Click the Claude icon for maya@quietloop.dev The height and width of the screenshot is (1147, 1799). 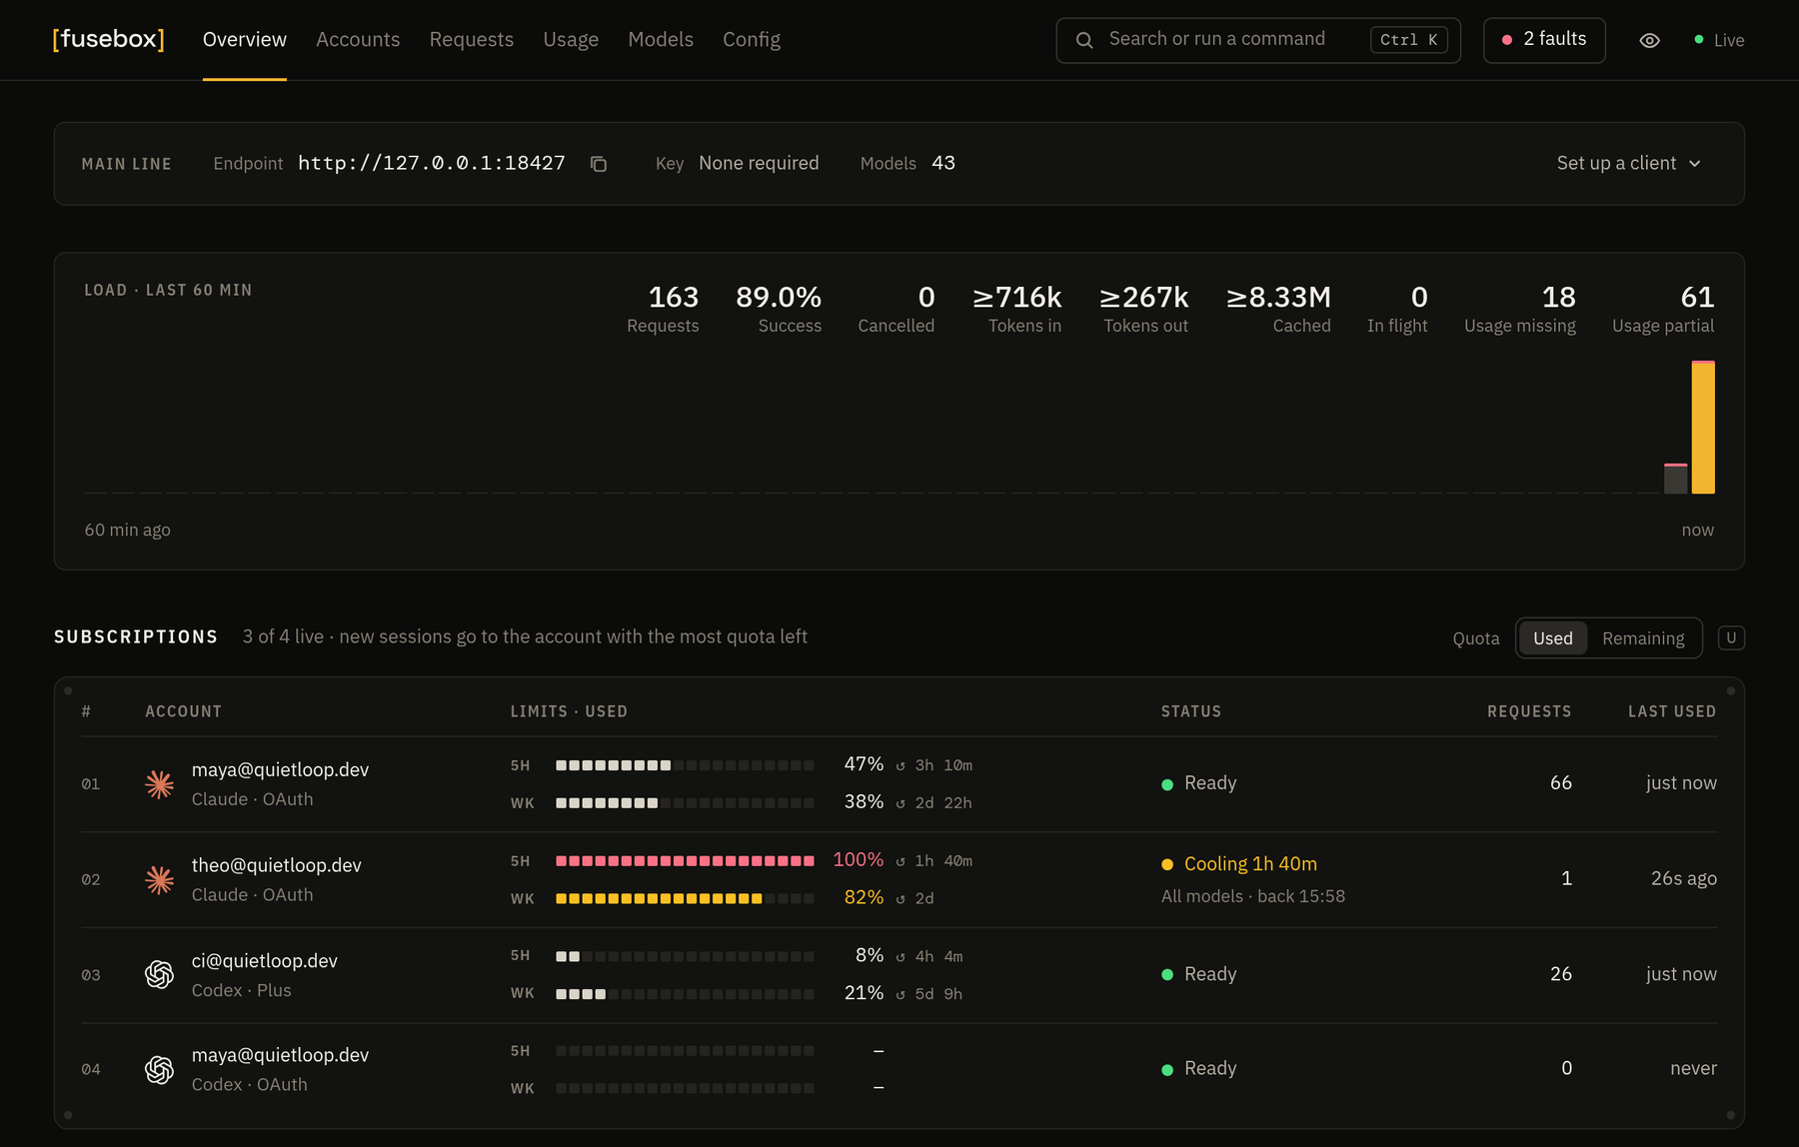click(159, 784)
